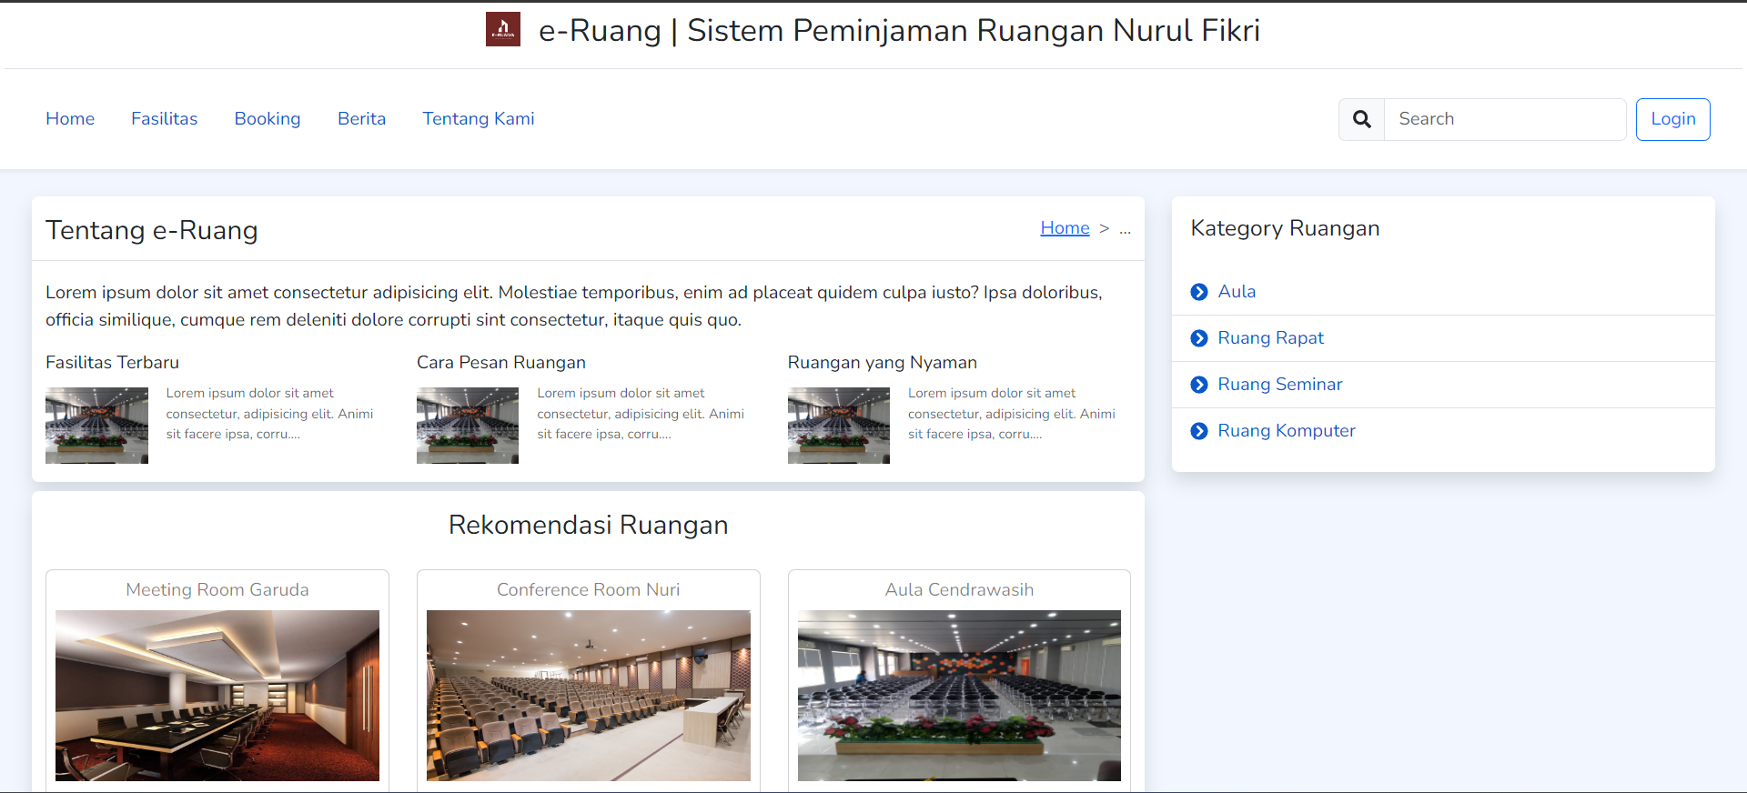
Task: Open the Home navigation menu item
Action: coord(70,119)
